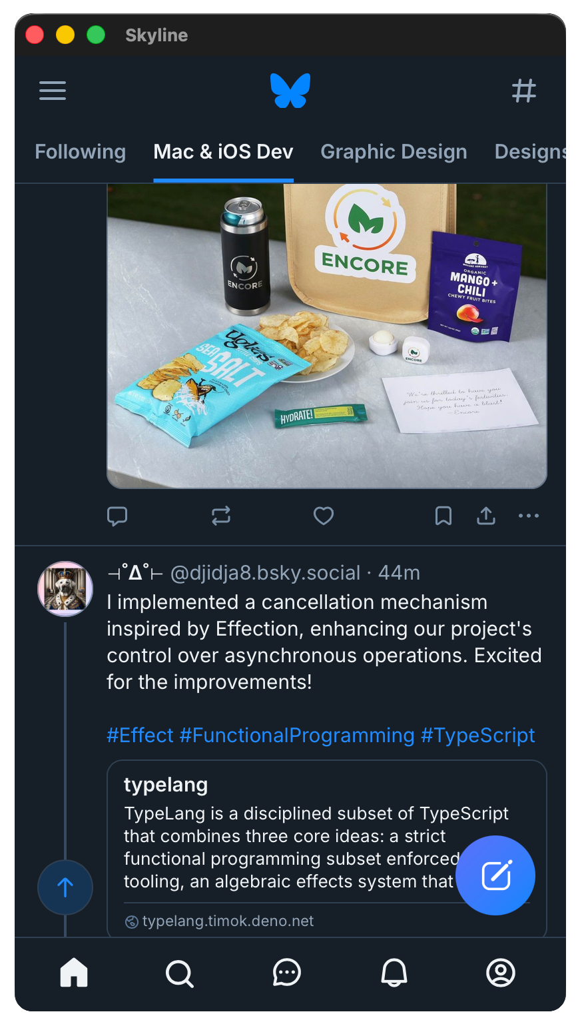View the Notifications bell

(x=394, y=973)
